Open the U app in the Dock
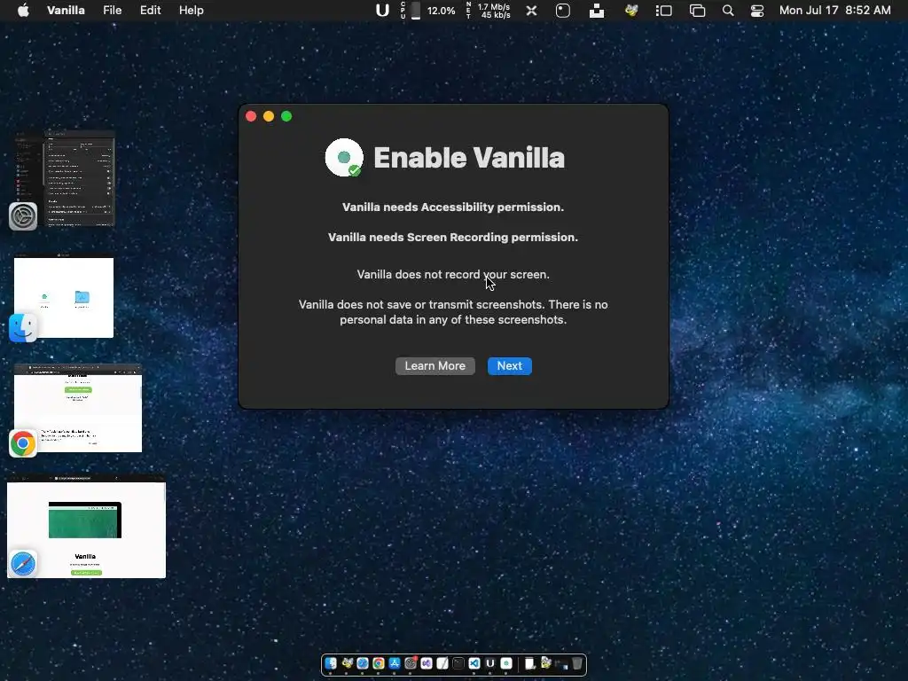Image resolution: width=908 pixels, height=681 pixels. coord(489,663)
